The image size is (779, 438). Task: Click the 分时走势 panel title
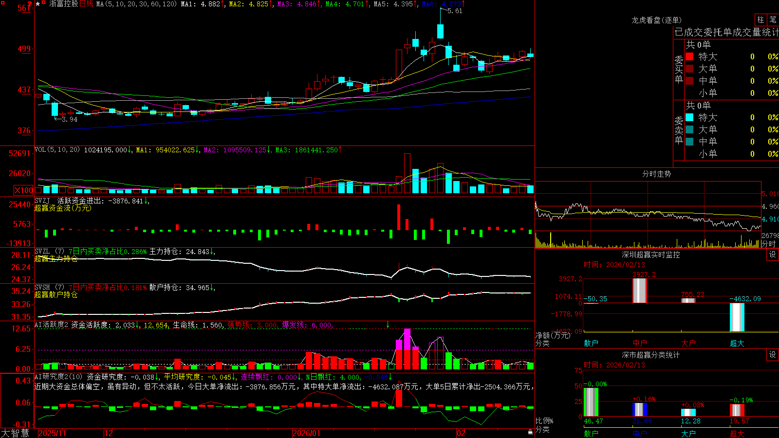(656, 174)
